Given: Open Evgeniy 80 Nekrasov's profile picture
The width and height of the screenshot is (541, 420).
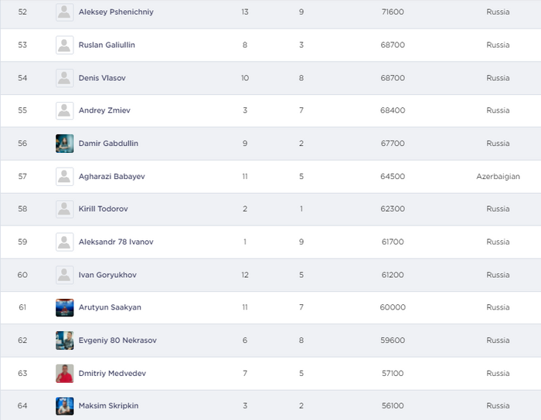Looking at the screenshot, I should tap(65, 340).
